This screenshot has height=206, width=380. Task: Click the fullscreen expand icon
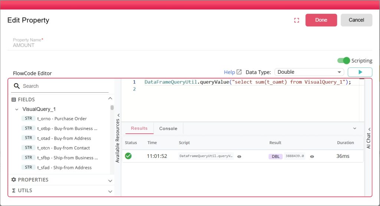296,20
